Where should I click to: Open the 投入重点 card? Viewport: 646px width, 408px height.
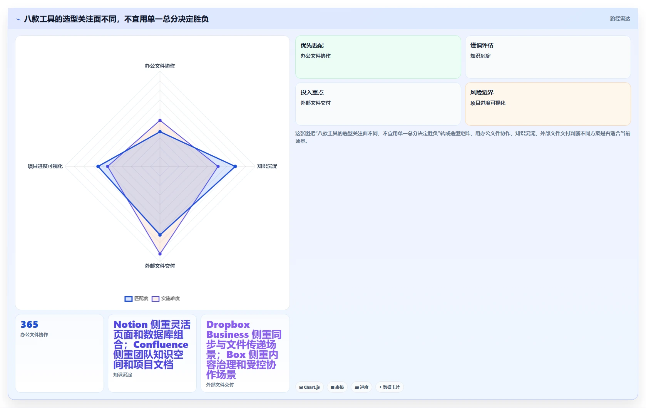[x=378, y=104]
